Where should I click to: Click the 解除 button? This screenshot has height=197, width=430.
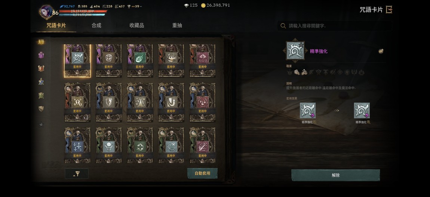pyautogui.click(x=336, y=175)
